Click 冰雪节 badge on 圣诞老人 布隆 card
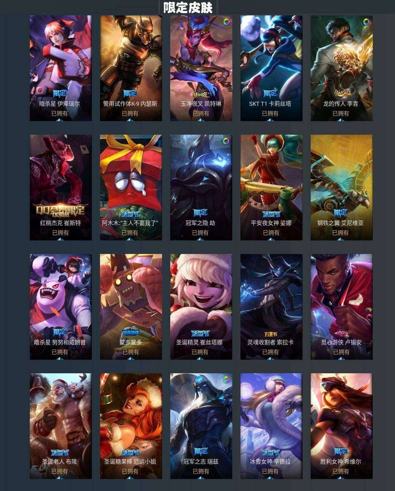 tap(60, 453)
